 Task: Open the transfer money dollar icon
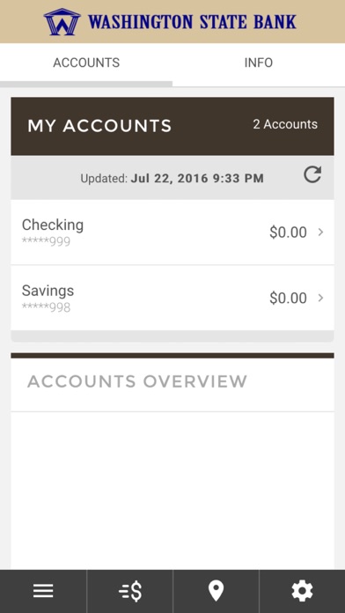[x=129, y=591]
